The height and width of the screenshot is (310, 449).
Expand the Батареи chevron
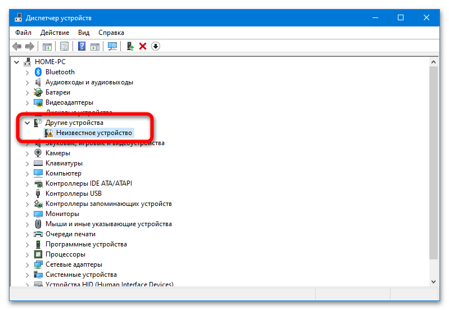27,93
